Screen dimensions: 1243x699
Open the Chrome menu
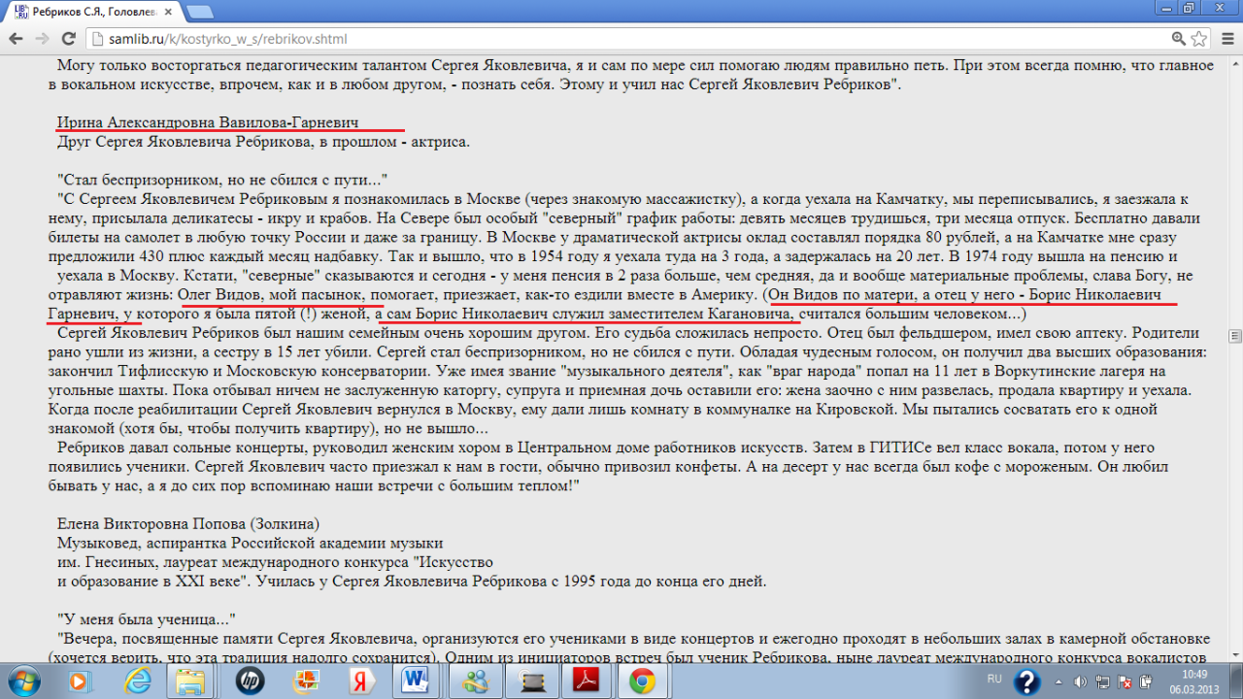pyautogui.click(x=1227, y=39)
